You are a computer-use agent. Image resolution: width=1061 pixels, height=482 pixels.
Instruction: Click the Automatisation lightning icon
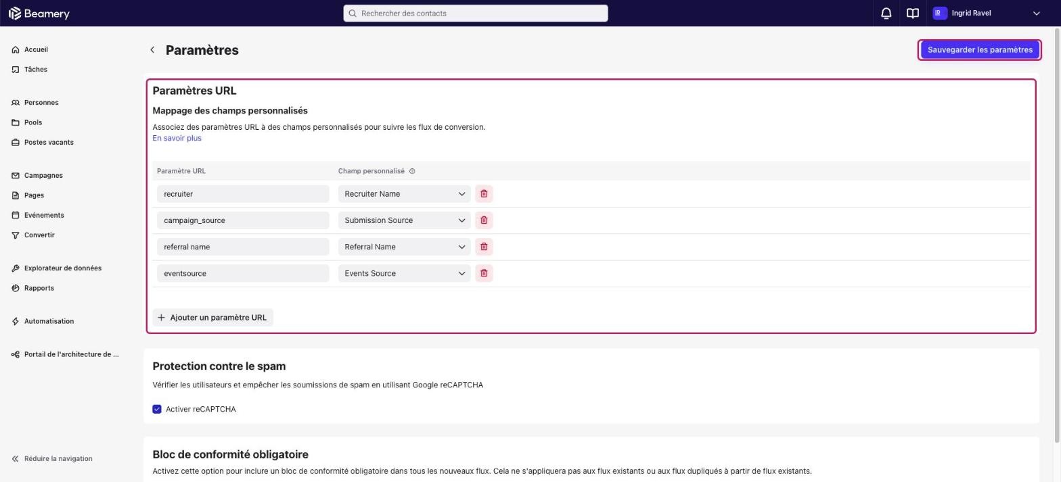(x=16, y=321)
